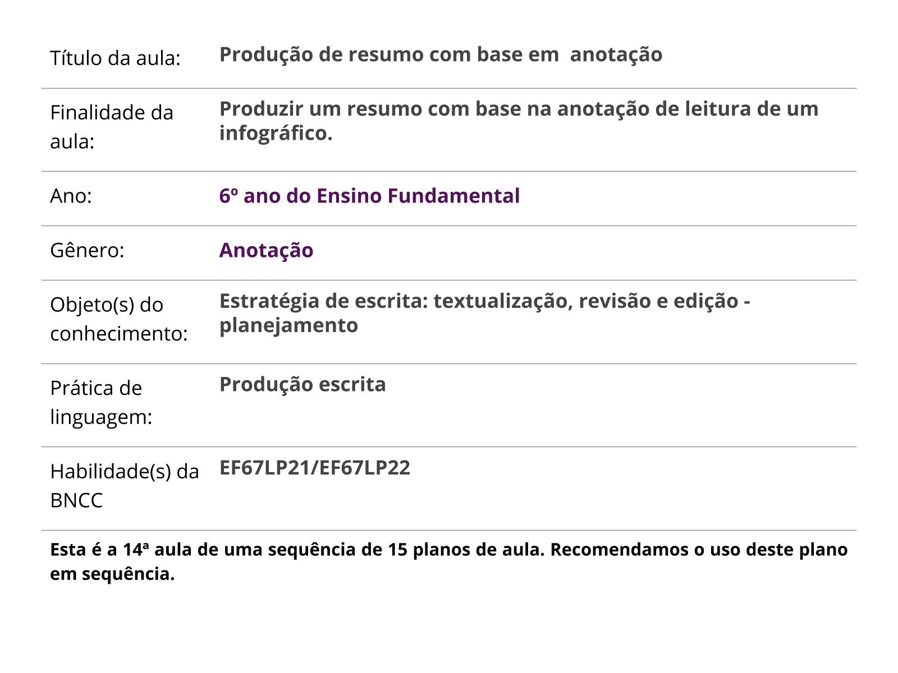Screen dimensions: 898x673
Task: Click the word planejamento
Action: point(288,325)
